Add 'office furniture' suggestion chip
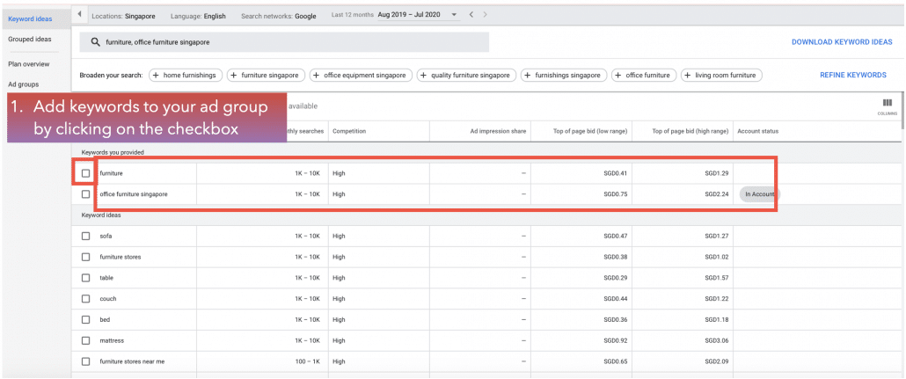The width and height of the screenshot is (906, 379). click(x=644, y=75)
